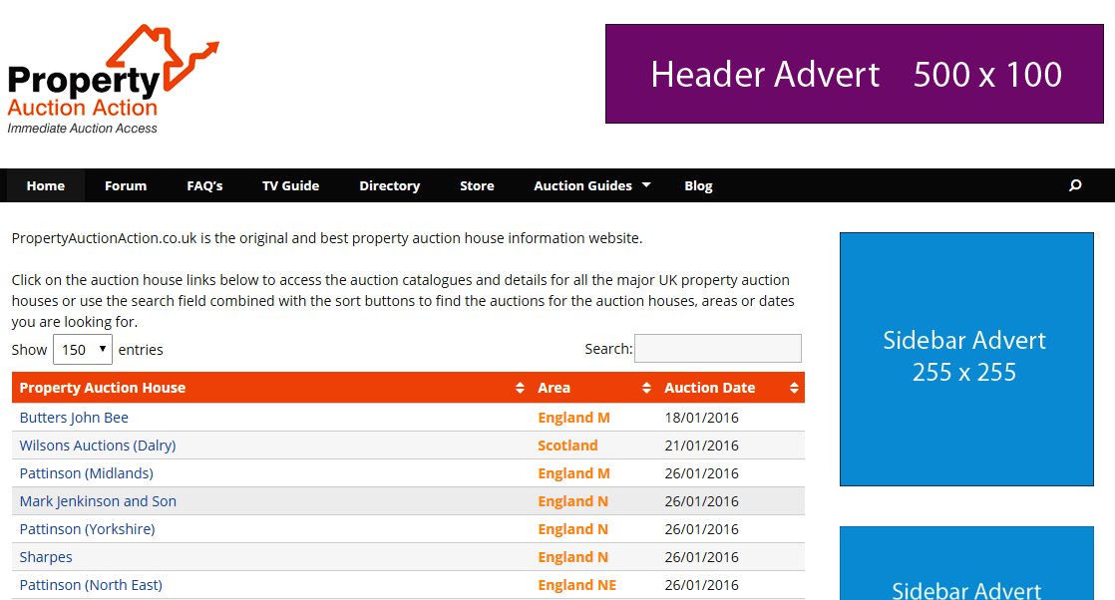Open the Directory menu item
Viewport: 1115px width, 600px height.
tap(390, 185)
